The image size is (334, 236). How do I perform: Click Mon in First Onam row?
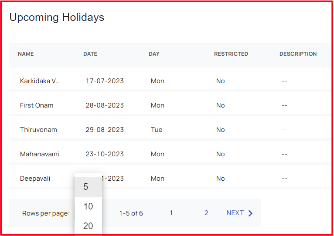tap(158, 105)
